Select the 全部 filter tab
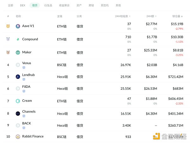Viewport: 190px width, 143px height. pyautogui.click(x=10, y=5)
